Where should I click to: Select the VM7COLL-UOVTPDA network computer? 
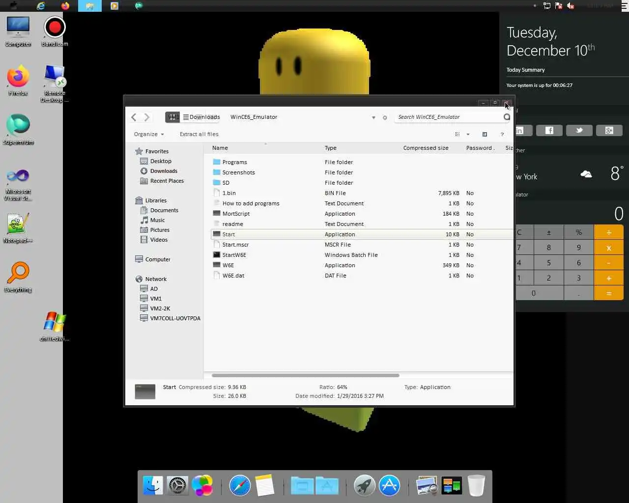[175, 318]
